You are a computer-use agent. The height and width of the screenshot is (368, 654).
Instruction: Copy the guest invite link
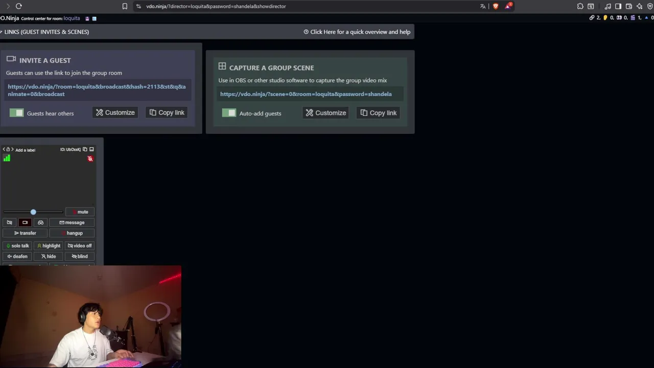(x=167, y=112)
